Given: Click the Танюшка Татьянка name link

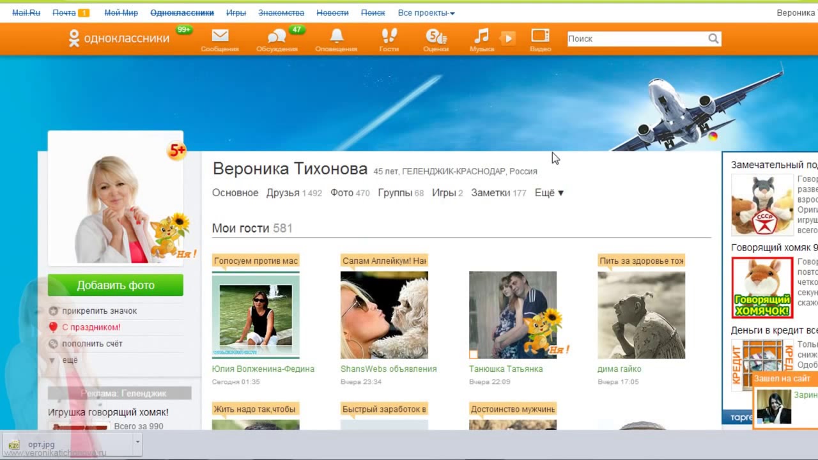Looking at the screenshot, I should pyautogui.click(x=506, y=369).
